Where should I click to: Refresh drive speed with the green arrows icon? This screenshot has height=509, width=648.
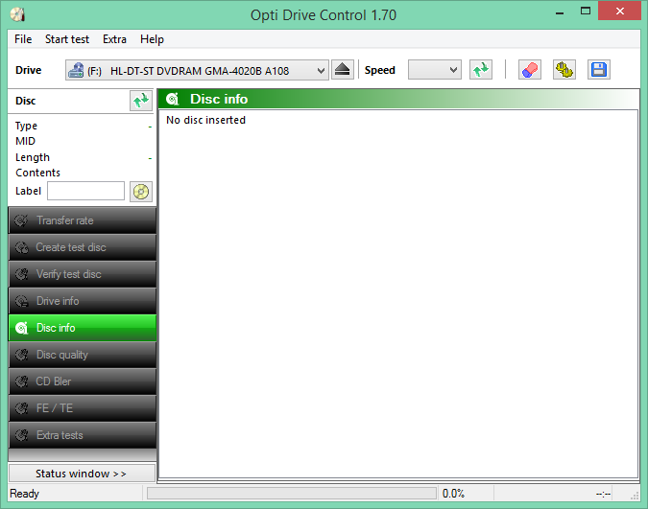click(x=481, y=70)
